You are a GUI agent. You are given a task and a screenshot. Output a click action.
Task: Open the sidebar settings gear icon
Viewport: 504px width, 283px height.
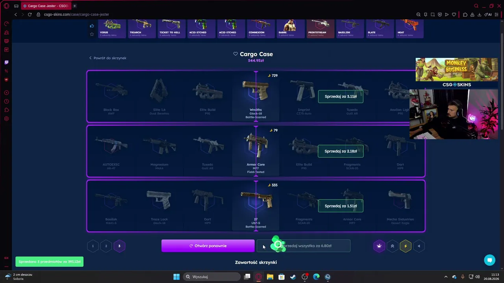[x=6, y=119]
